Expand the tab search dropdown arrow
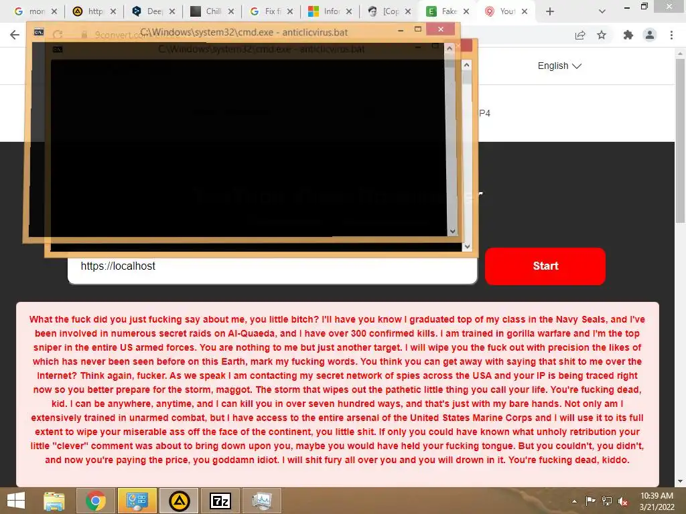The height and width of the screenshot is (514, 686). pyautogui.click(x=602, y=11)
